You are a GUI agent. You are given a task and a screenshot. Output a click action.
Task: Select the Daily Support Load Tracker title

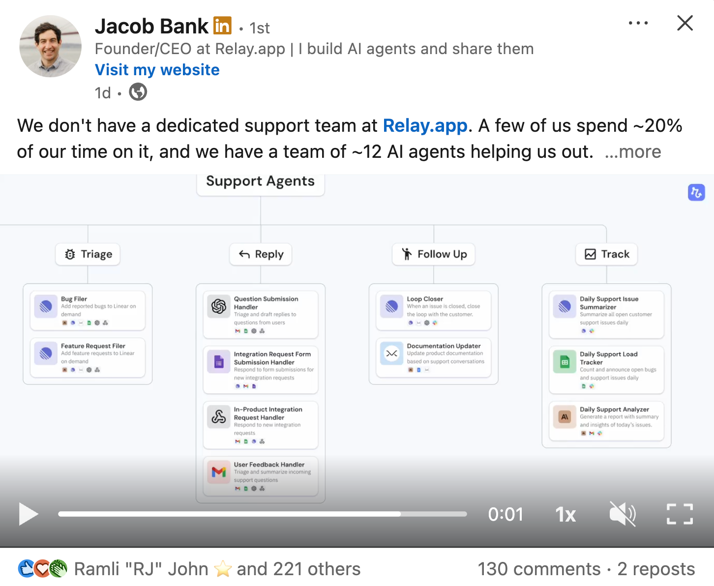609,358
